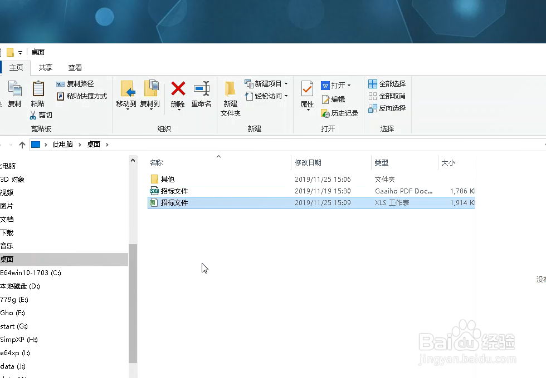Select the 其他 folder row
546x378 pixels.
(x=311, y=179)
